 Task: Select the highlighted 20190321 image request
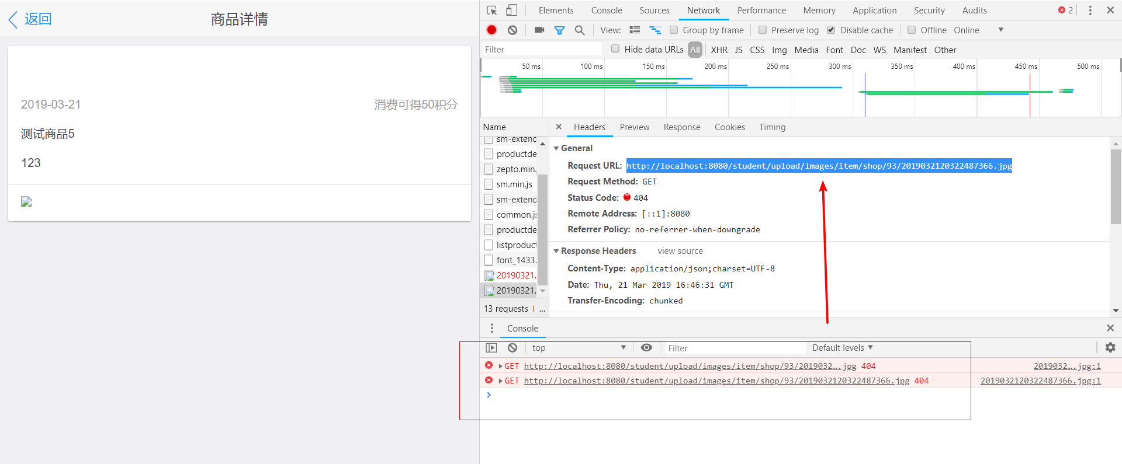(510, 290)
